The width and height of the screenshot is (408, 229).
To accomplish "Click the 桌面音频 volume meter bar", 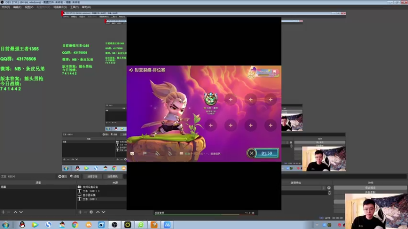I will 205,215.
